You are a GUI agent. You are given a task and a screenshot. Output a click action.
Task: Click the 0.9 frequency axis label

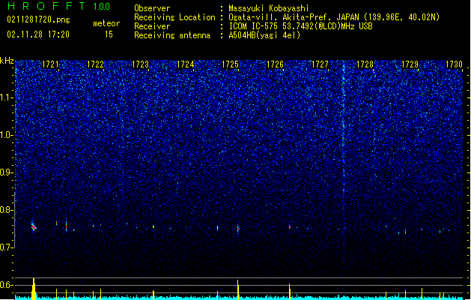click(6, 172)
